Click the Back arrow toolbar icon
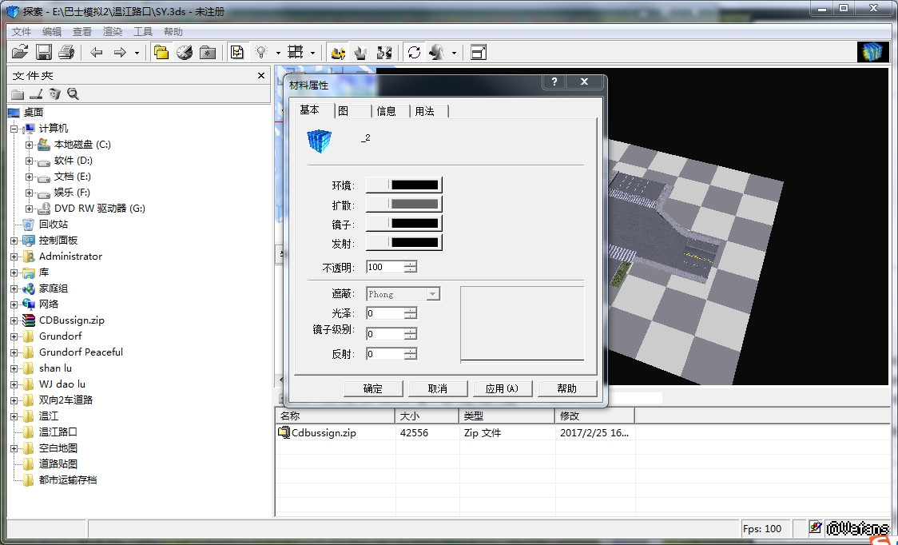 pos(97,53)
